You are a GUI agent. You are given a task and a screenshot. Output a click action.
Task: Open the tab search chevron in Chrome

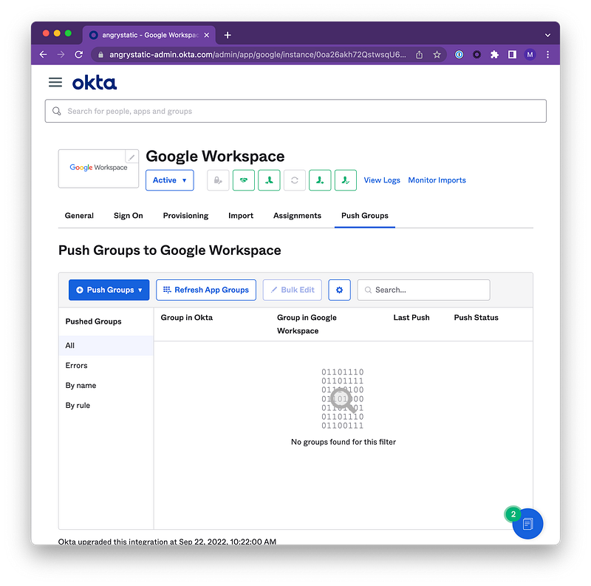[x=547, y=35]
